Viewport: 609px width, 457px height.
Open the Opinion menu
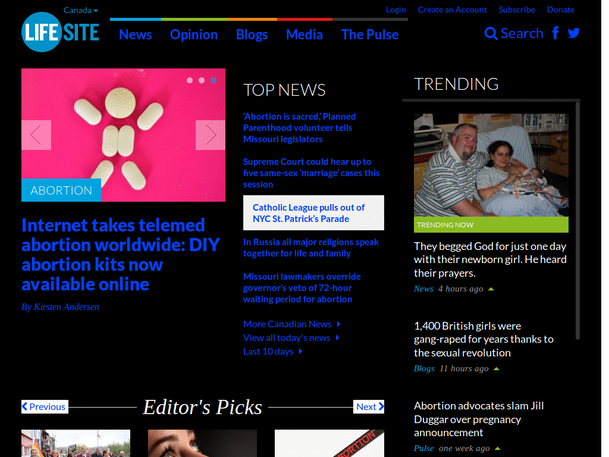[x=194, y=35]
